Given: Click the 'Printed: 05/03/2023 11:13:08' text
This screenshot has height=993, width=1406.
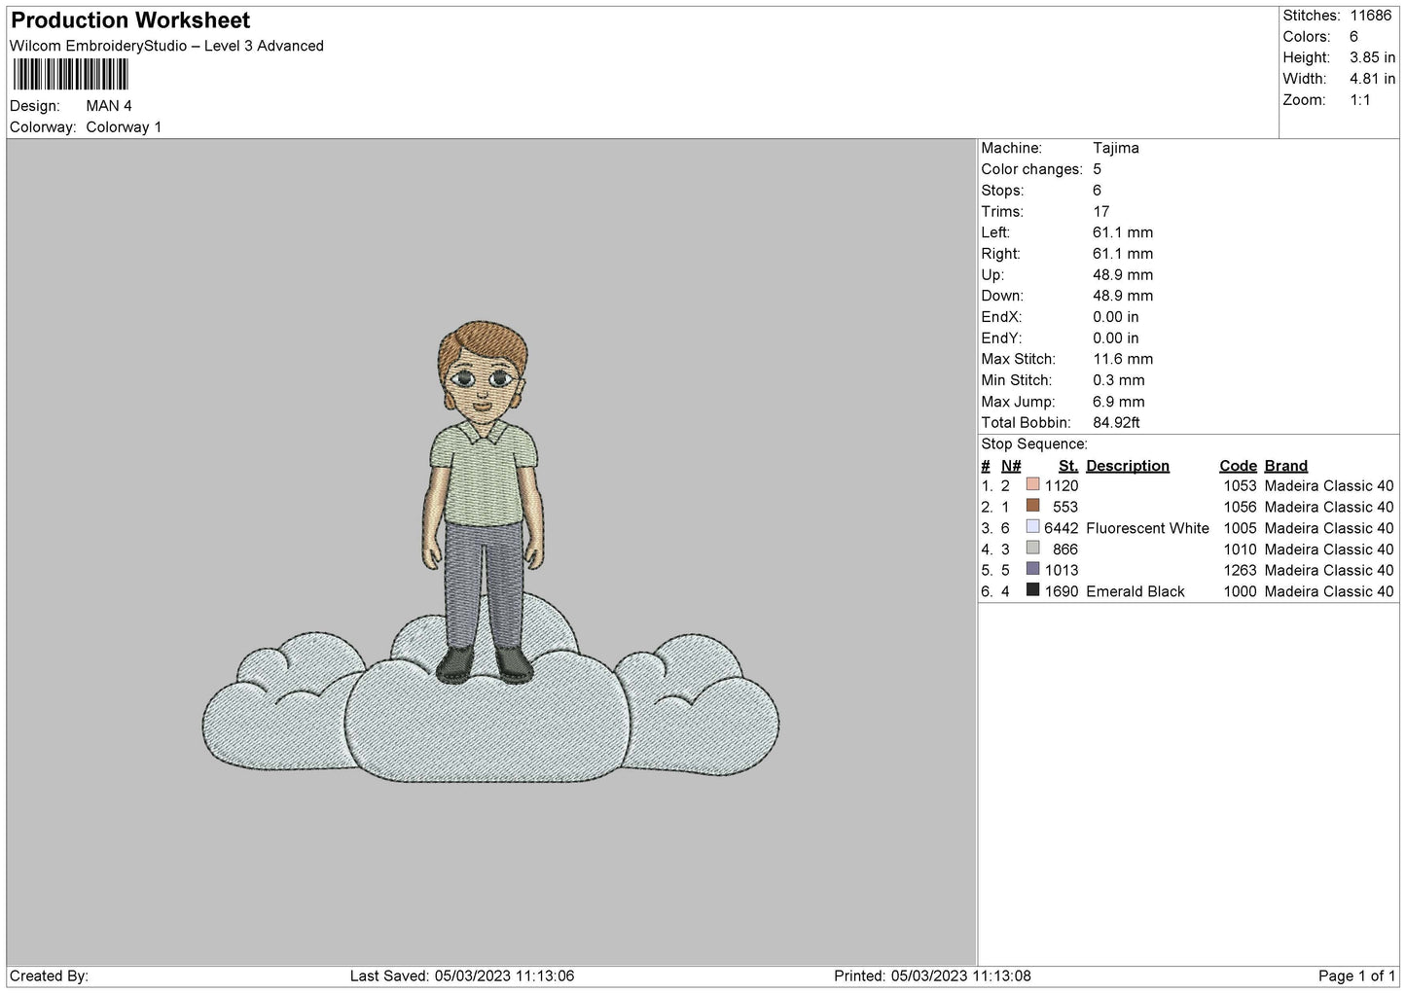Looking at the screenshot, I should [x=932, y=976].
